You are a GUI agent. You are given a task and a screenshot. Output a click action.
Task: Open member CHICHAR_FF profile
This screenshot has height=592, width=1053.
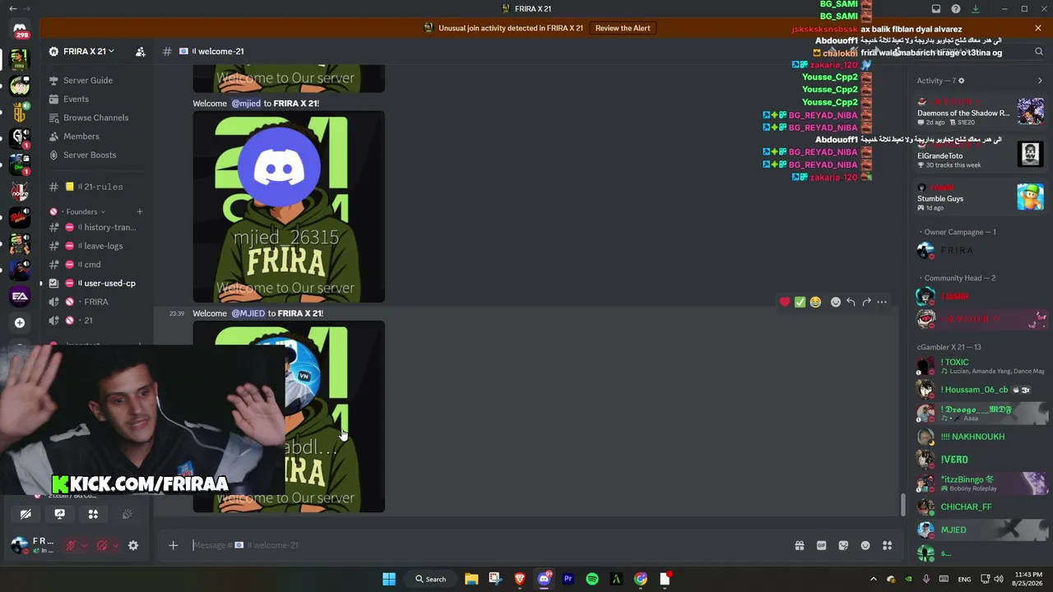click(980, 506)
